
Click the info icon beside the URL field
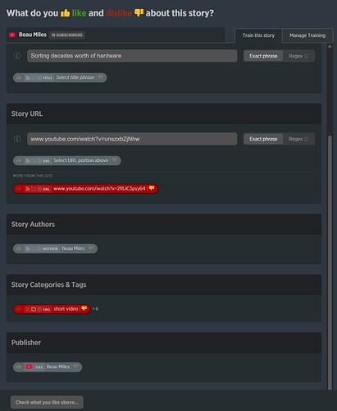(x=17, y=139)
